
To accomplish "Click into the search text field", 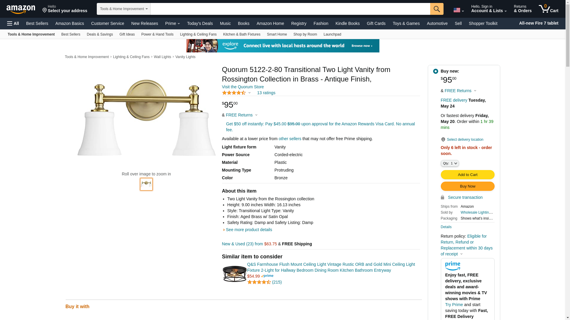I will pyautogui.click(x=290, y=9).
